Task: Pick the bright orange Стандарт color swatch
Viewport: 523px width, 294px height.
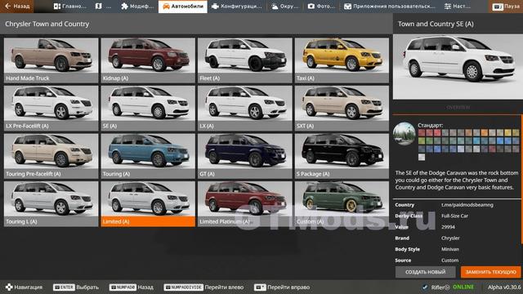Action: coord(485,132)
